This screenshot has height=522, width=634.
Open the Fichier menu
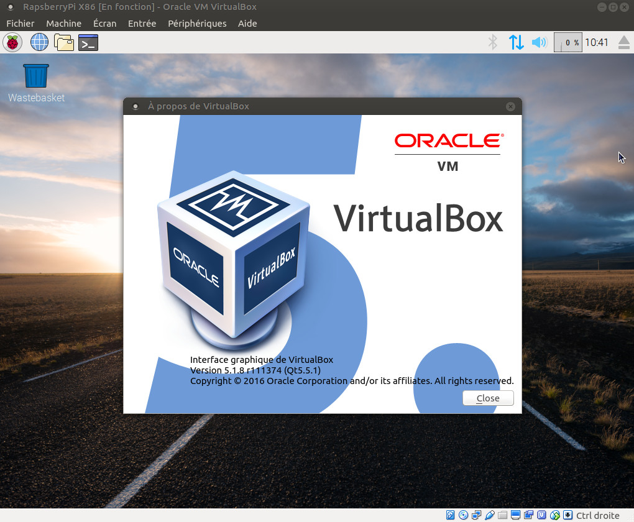coord(21,24)
